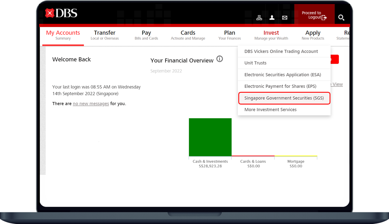Click Proceed to Logout button

point(314,15)
